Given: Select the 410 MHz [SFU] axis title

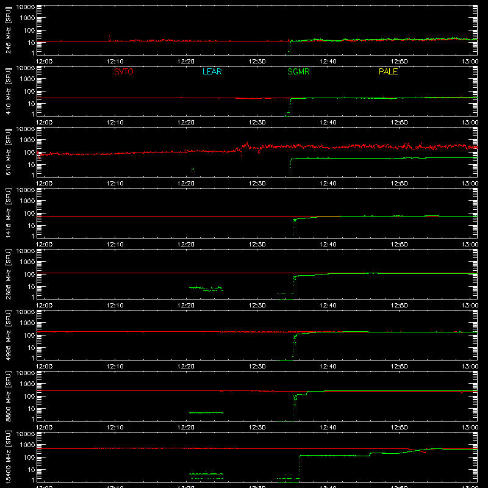Looking at the screenshot, I should [9, 91].
